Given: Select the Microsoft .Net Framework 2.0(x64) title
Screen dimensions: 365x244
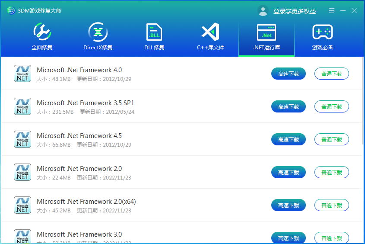Looking at the screenshot, I should (x=86, y=201).
